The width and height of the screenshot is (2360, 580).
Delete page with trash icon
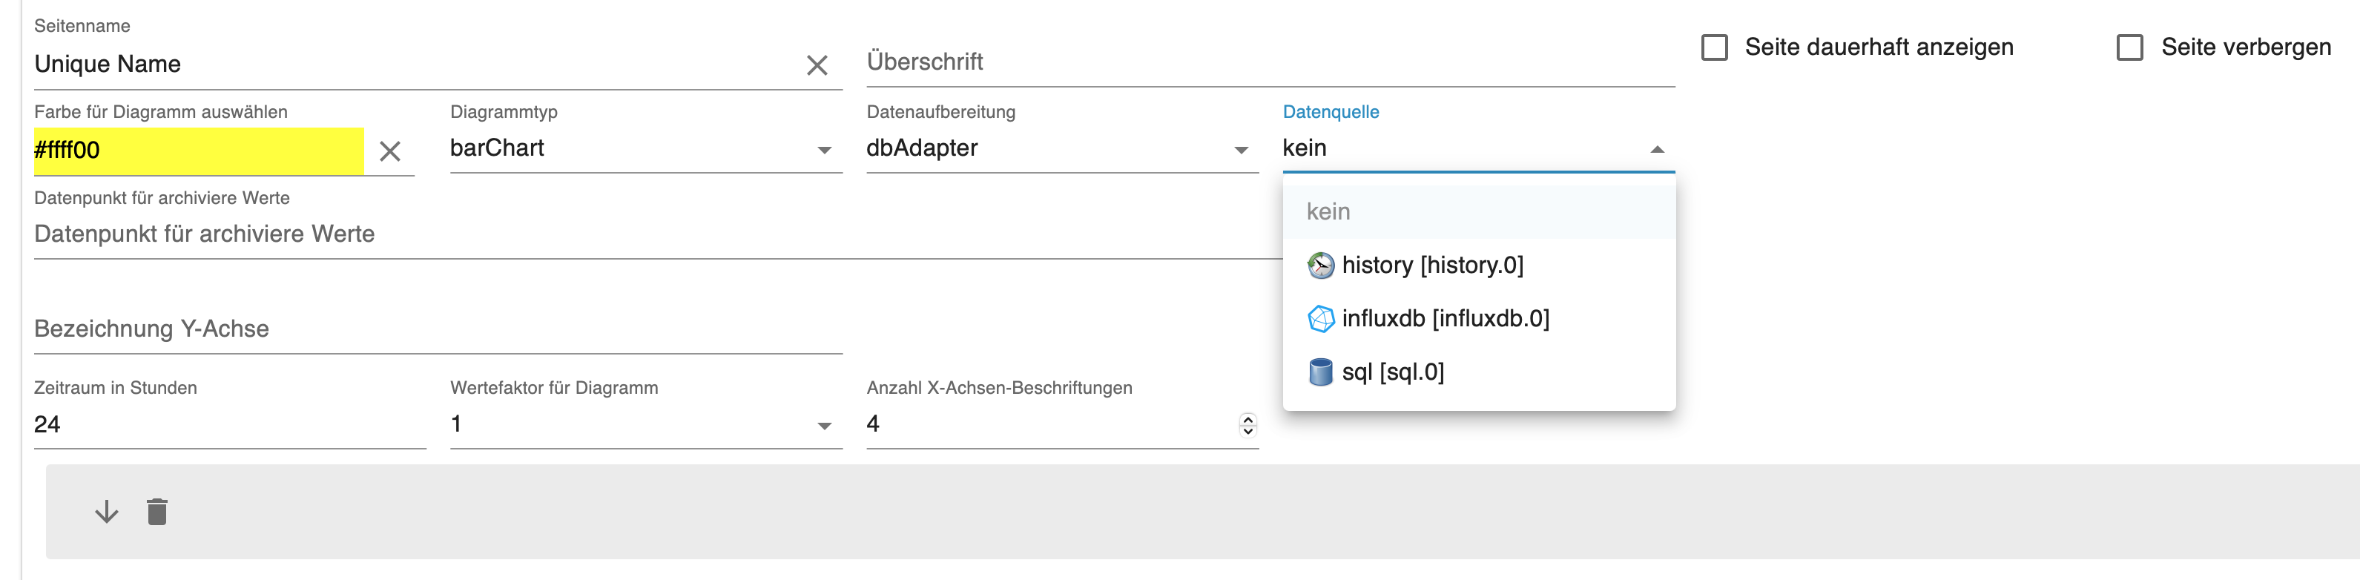coord(157,511)
